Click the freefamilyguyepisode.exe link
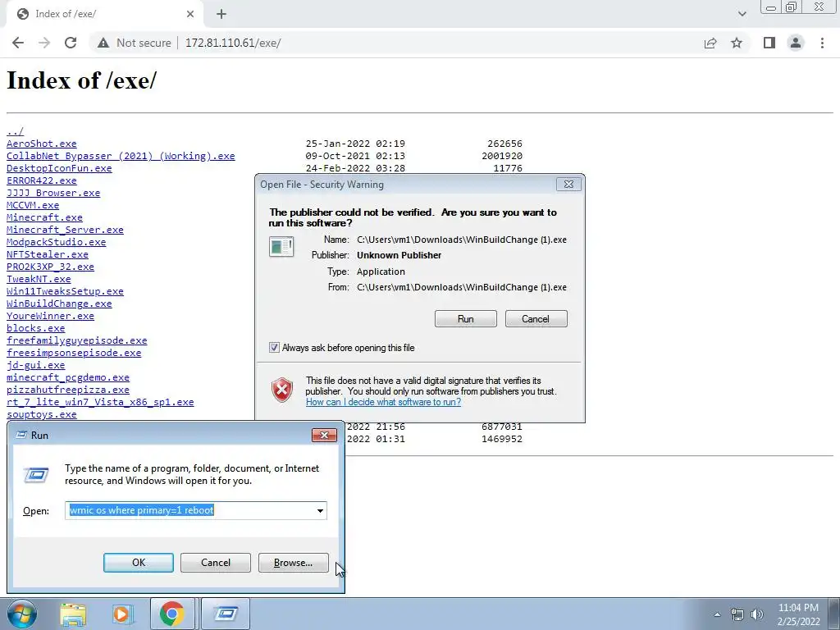840x630 pixels. point(76,340)
